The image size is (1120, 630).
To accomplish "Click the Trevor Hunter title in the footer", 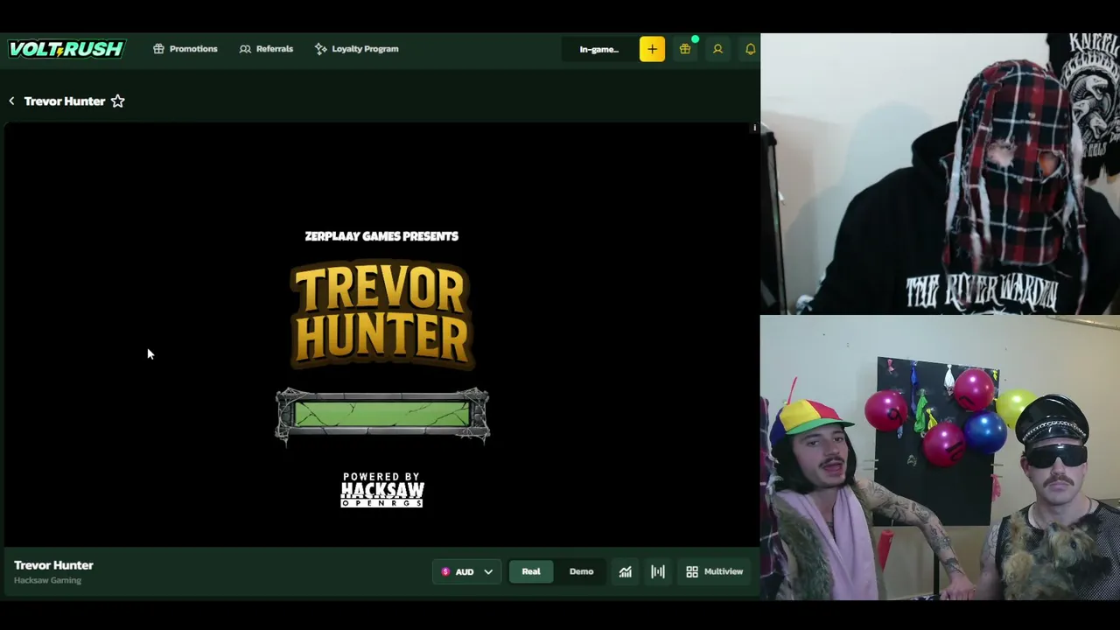I will pos(53,565).
